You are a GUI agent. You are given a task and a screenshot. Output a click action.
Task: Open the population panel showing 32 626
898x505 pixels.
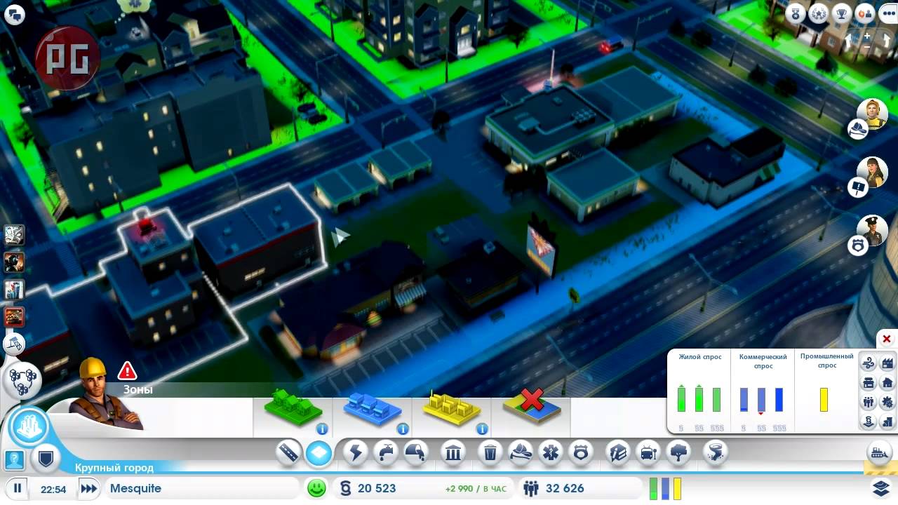click(x=581, y=488)
